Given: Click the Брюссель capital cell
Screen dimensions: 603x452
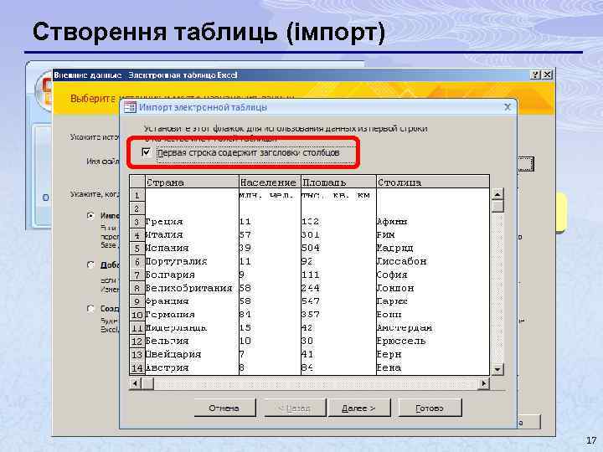Looking at the screenshot, I should point(433,342).
